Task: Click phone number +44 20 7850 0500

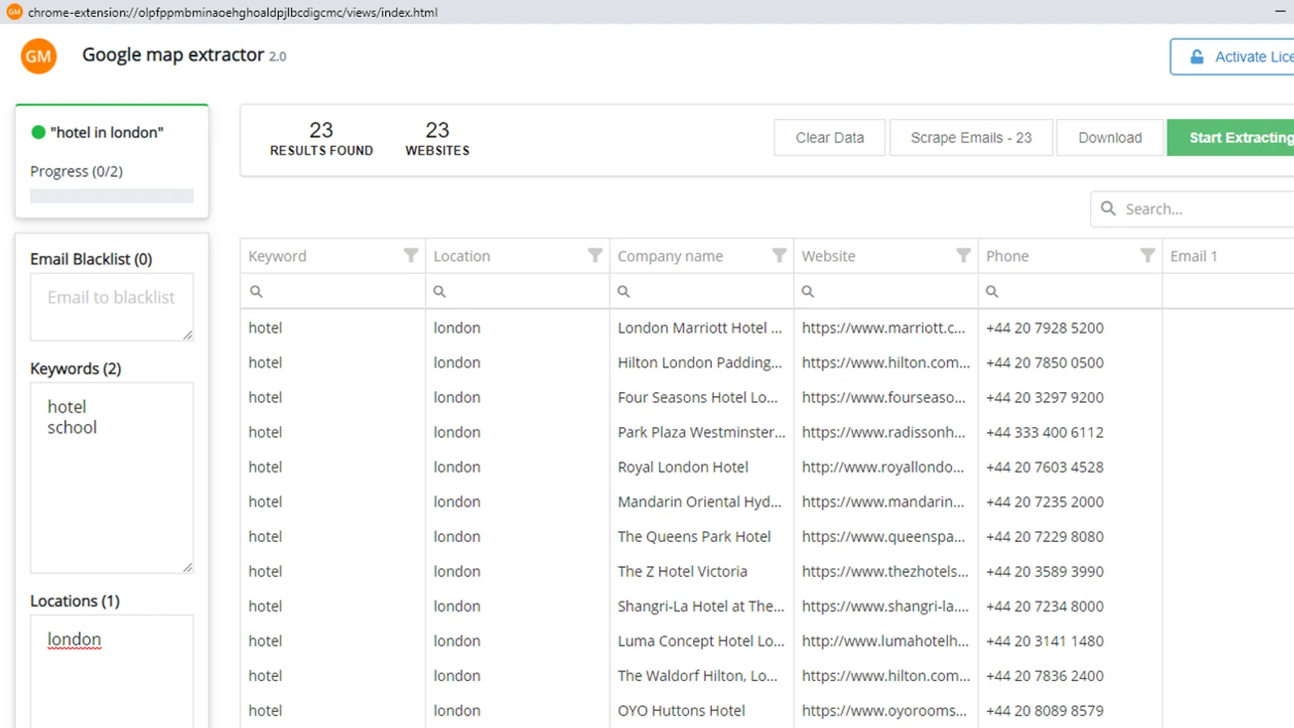Action: 1045,362
